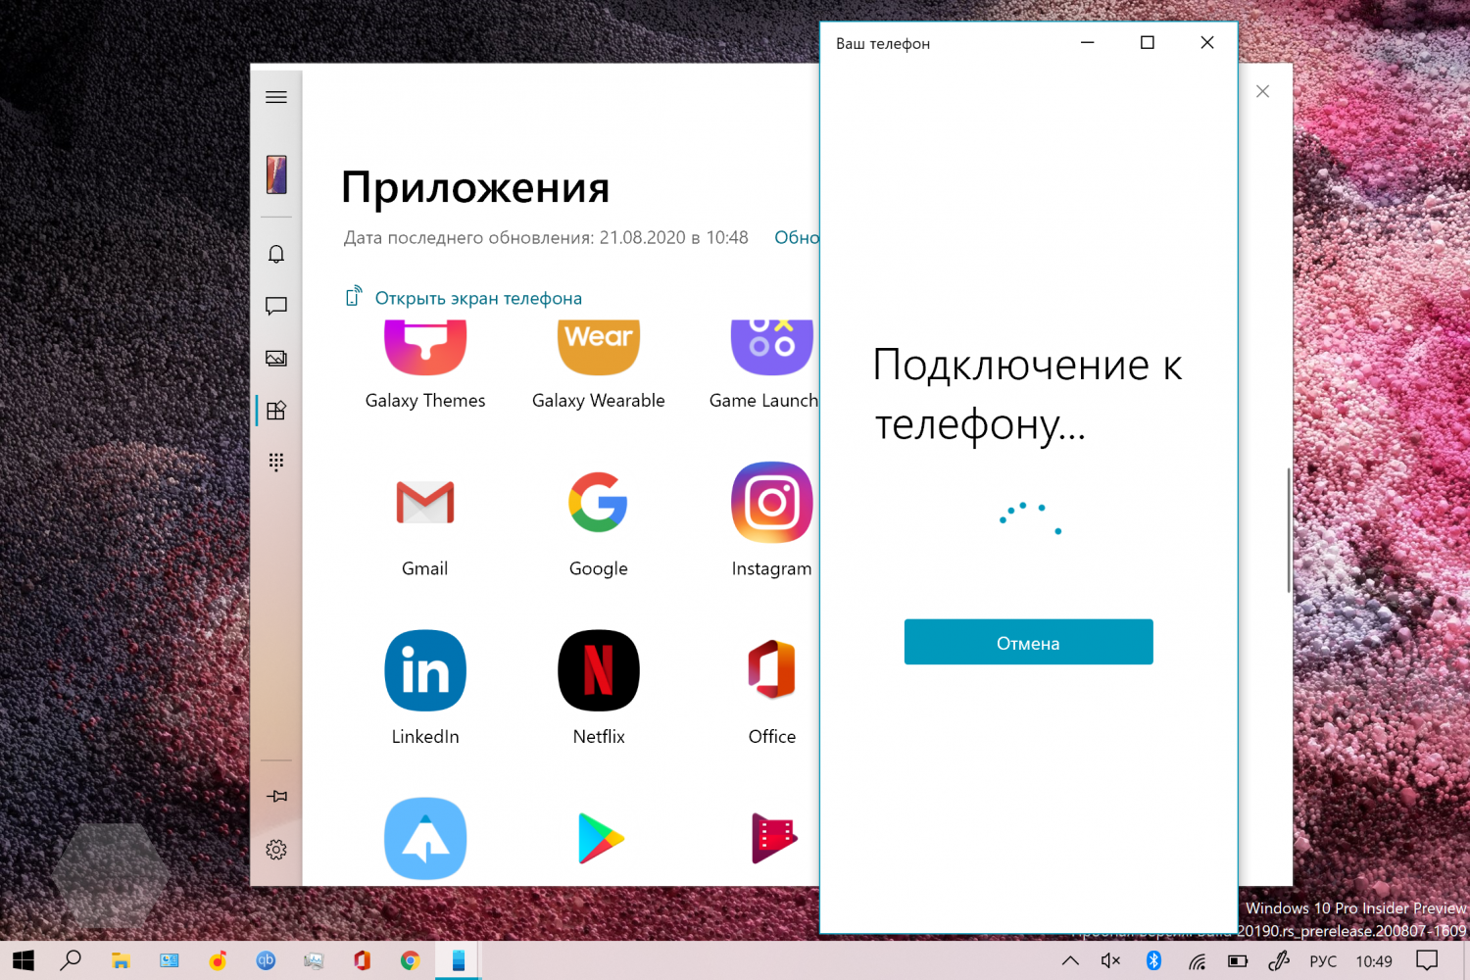The height and width of the screenshot is (980, 1470).
Task: Select the Apps section icon in the sidebar
Action: [276, 410]
